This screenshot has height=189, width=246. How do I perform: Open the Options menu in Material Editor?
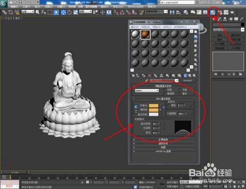(167, 27)
